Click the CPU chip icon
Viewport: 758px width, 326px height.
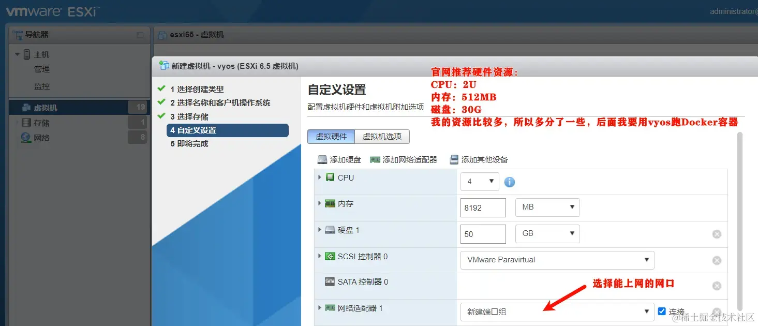click(330, 177)
